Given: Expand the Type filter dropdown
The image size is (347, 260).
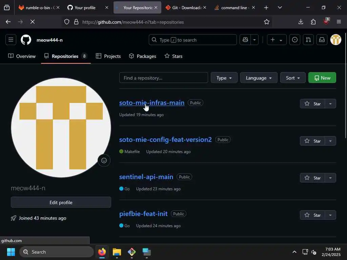Looking at the screenshot, I should pyautogui.click(x=224, y=78).
